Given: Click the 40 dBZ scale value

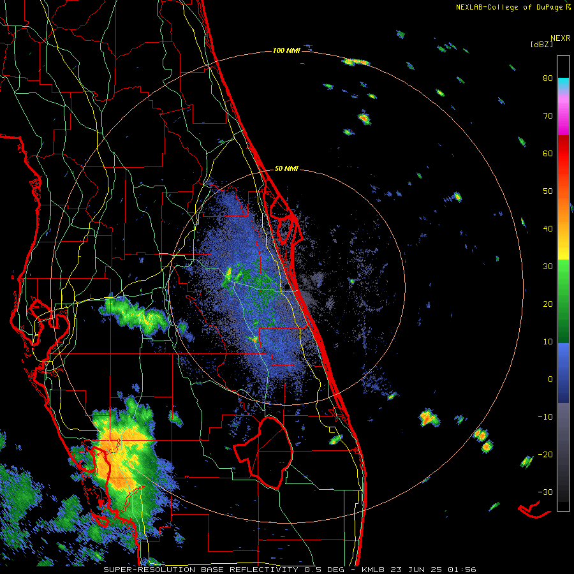Looking at the screenshot, I should [548, 229].
